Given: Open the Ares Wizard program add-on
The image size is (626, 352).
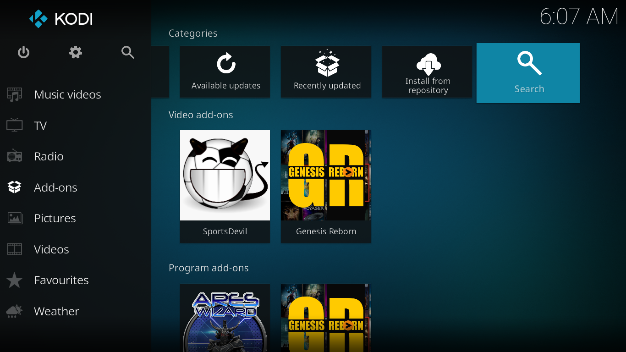Looking at the screenshot, I should pos(225,318).
